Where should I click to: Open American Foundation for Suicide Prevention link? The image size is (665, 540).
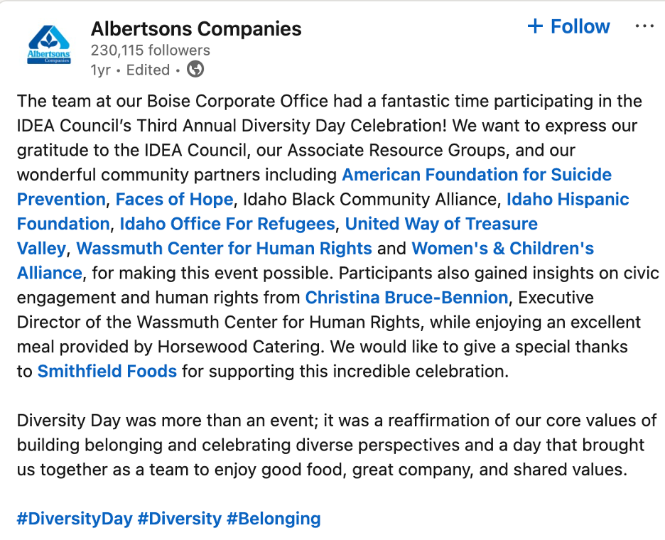(477, 175)
